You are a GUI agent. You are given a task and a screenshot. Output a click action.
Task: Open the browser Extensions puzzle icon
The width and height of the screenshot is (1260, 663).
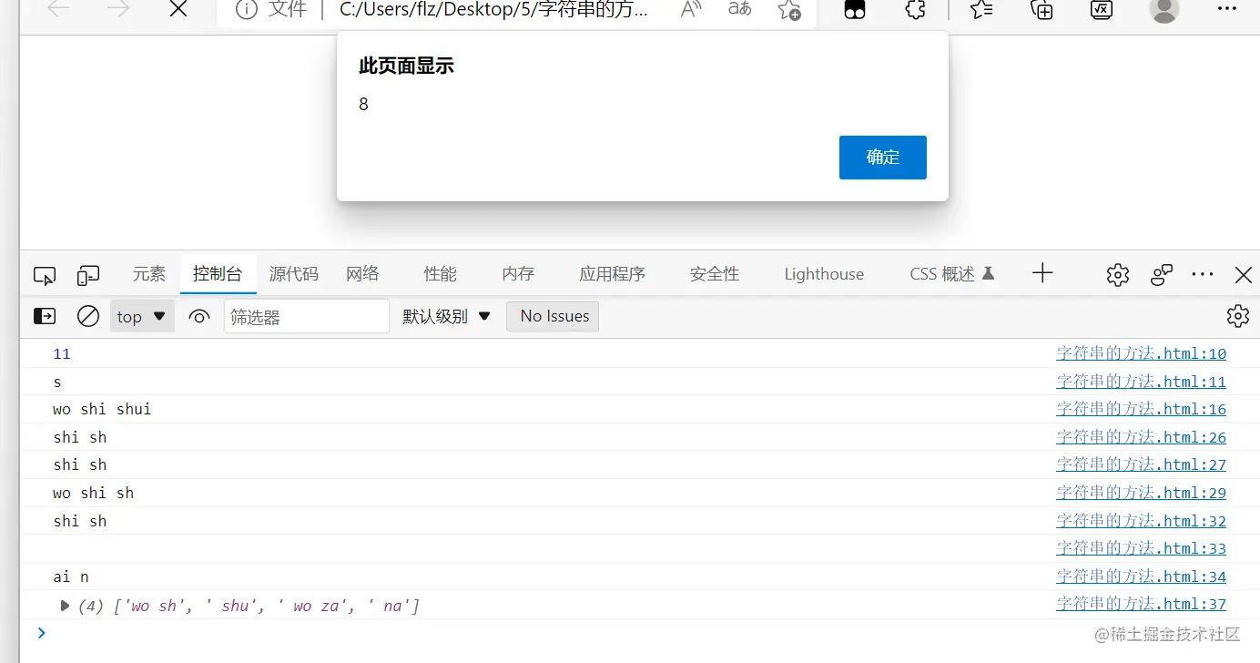tap(914, 11)
